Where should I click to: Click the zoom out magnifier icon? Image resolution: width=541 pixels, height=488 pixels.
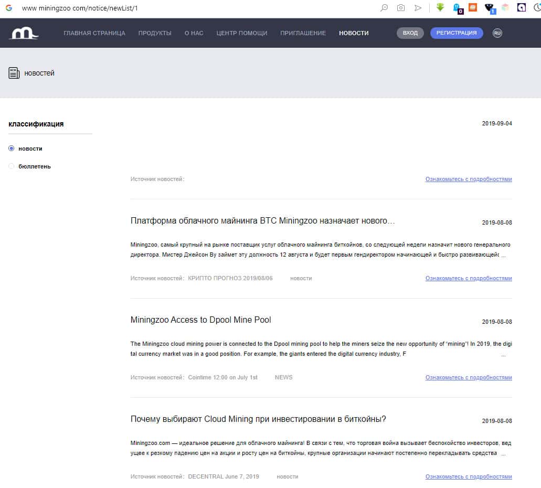384,7
